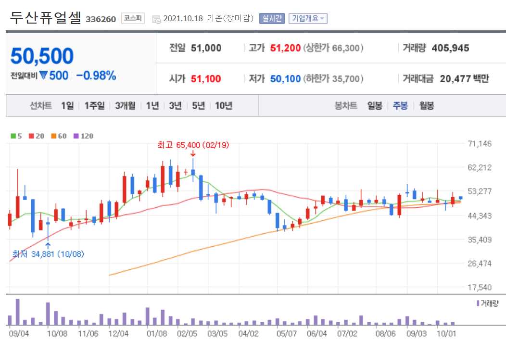Click the 10/08 date axis label

pos(57,333)
